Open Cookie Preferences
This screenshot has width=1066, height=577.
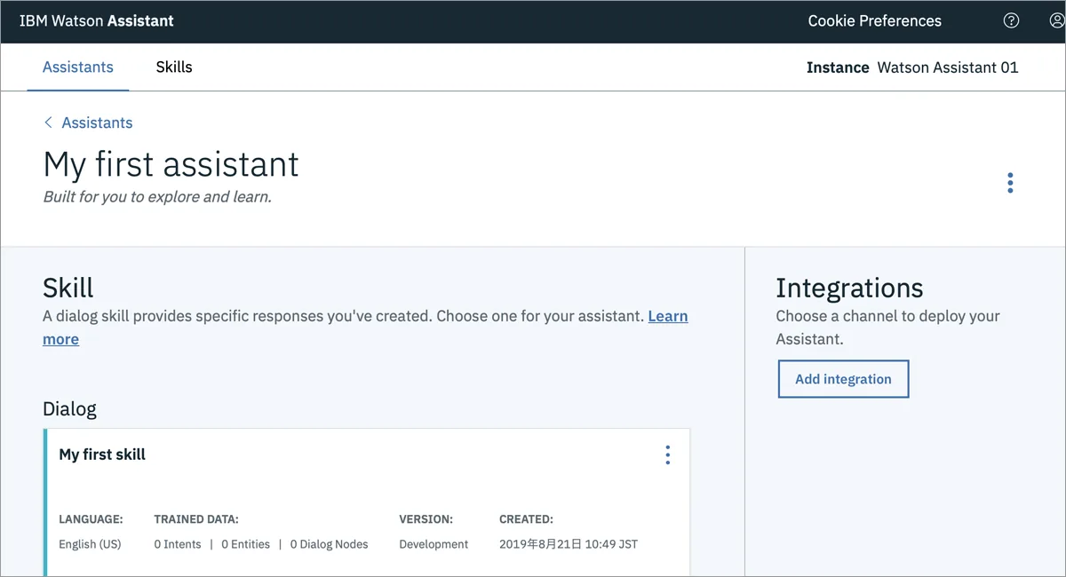pyautogui.click(x=875, y=21)
